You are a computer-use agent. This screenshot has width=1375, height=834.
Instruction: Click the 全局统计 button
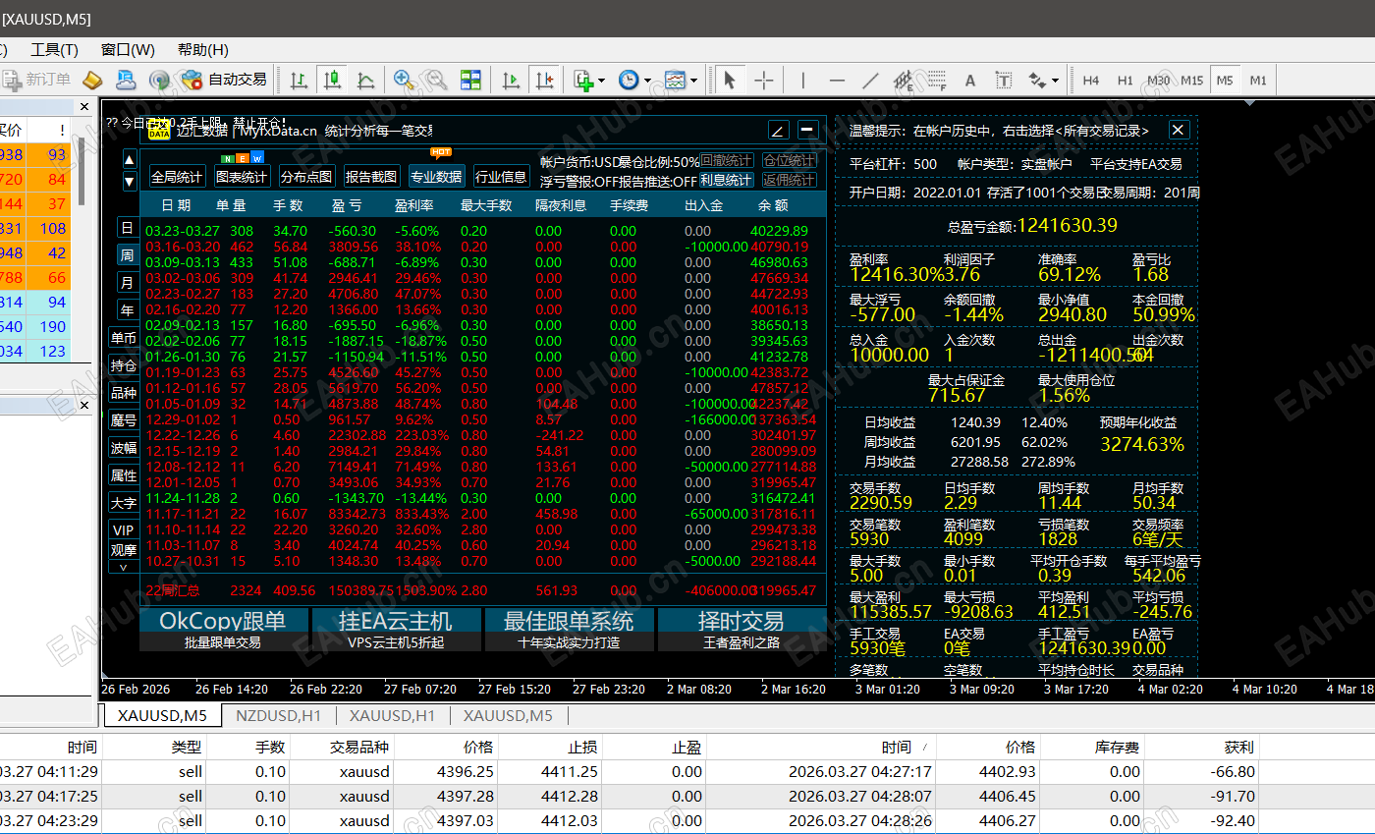(x=177, y=177)
